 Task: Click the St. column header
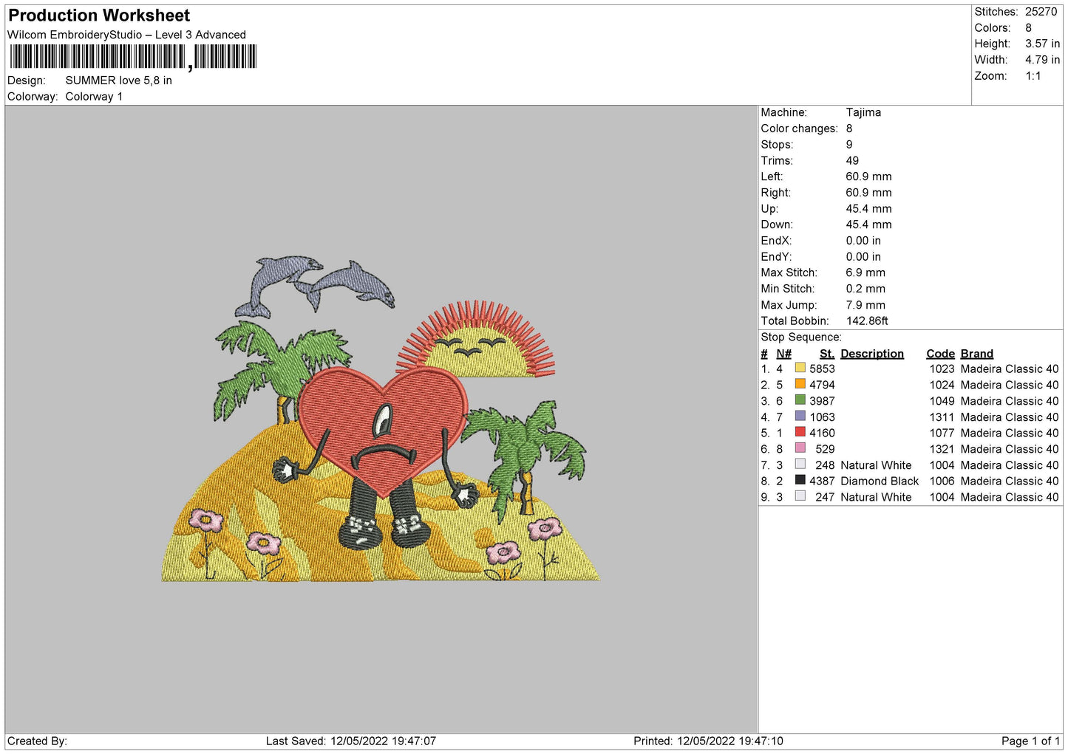pos(827,354)
